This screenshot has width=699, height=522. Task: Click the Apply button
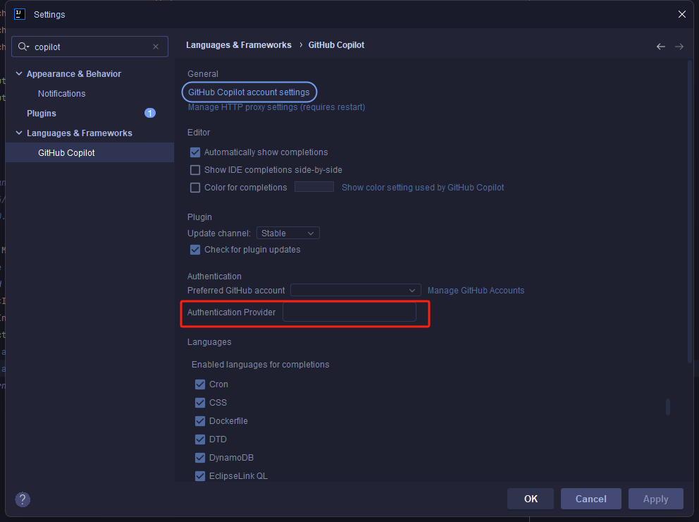coord(656,499)
